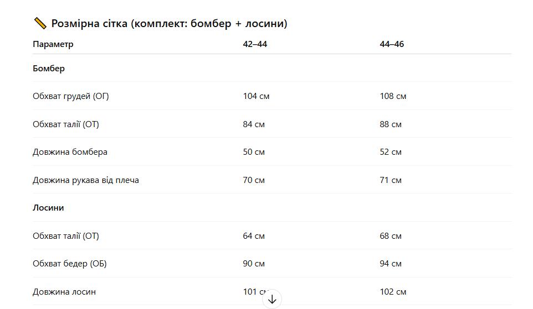The image size is (533, 309).
Task: Click the Обхват грудей (ОГ) label
Action: (71, 96)
